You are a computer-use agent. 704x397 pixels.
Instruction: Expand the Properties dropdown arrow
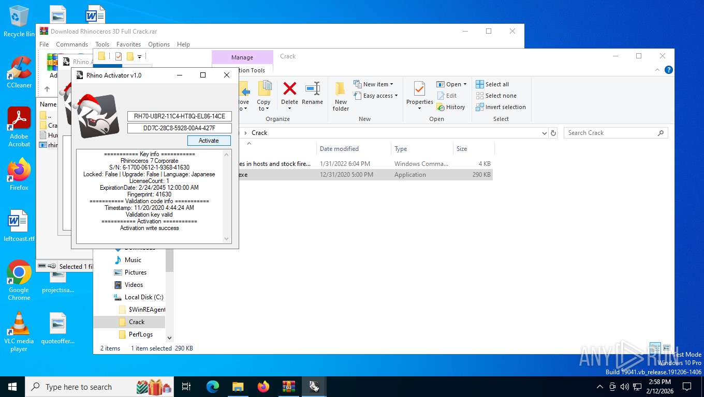point(419,109)
